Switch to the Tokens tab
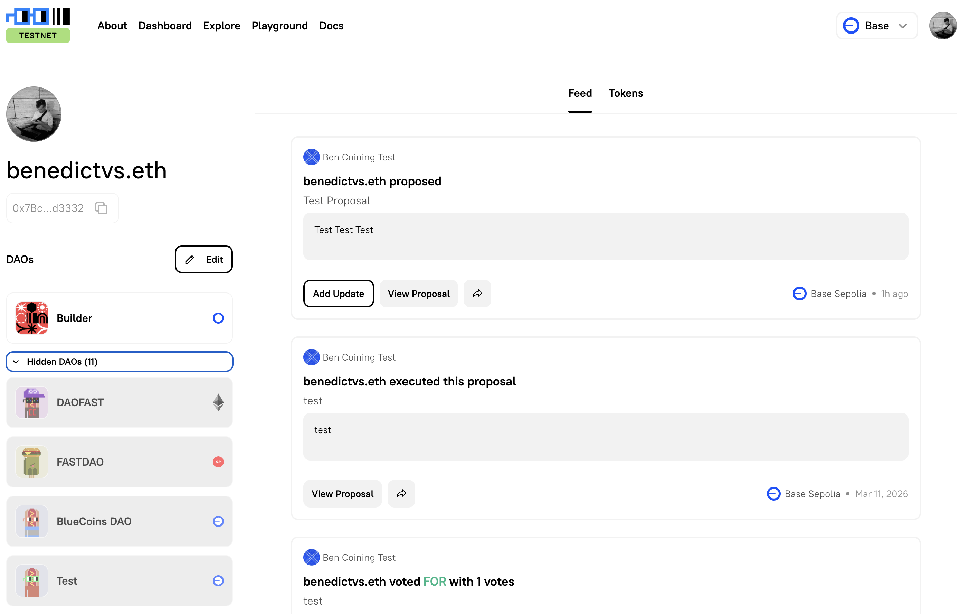 click(x=626, y=93)
